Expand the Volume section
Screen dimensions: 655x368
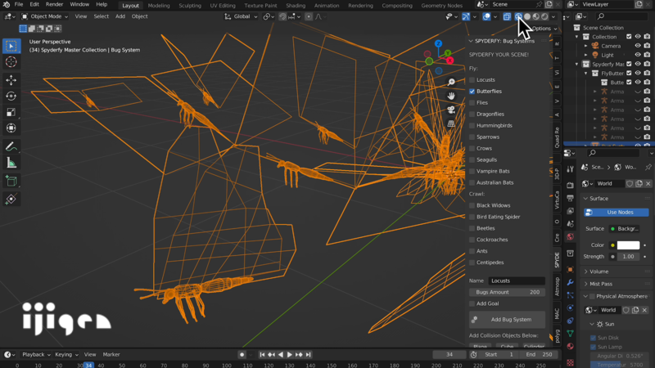tap(585, 272)
